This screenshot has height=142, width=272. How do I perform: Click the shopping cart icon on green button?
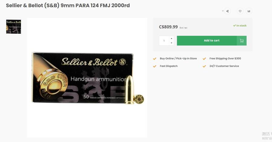click(x=242, y=41)
